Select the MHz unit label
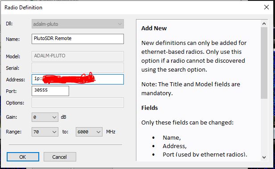The width and height of the screenshot is (275, 169). 111,132
